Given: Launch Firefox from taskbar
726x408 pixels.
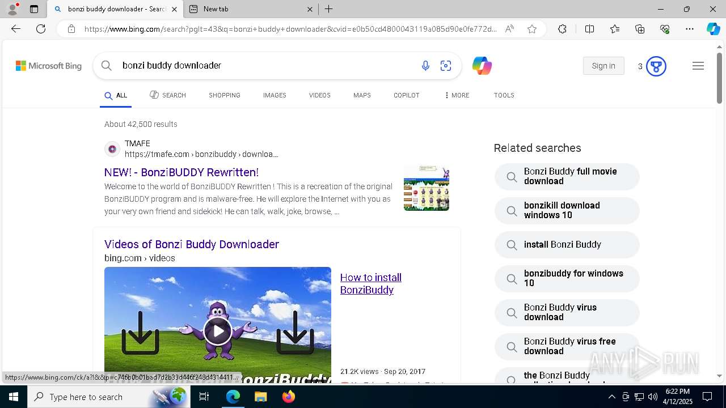Looking at the screenshot, I should coord(289,397).
